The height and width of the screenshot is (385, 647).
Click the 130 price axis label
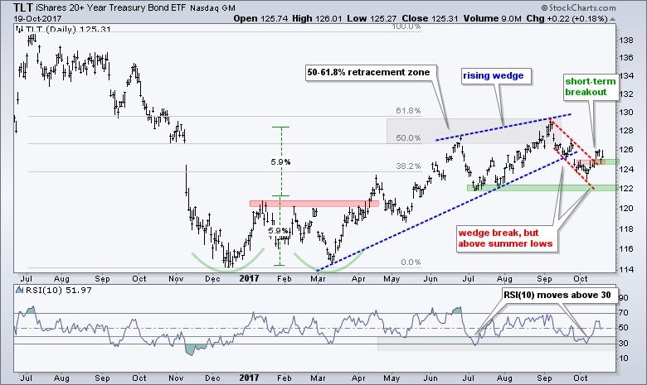(626, 112)
